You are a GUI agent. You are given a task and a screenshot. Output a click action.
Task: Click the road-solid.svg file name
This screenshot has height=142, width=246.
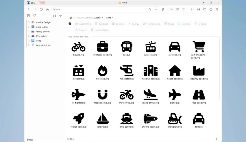pyautogui.click(x=199, y=103)
